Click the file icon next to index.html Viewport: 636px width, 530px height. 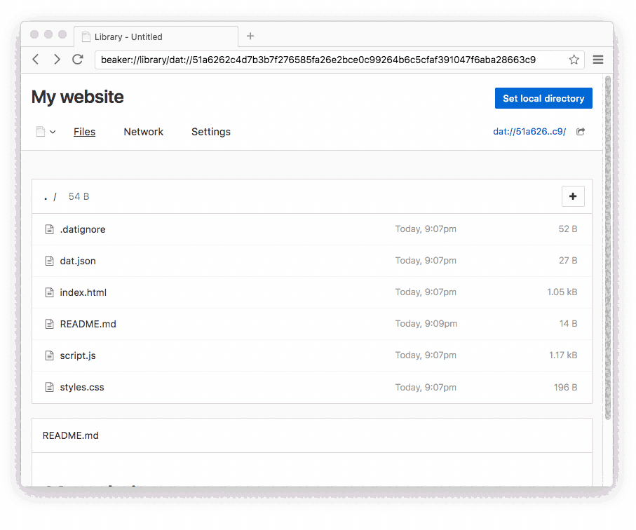tap(49, 292)
